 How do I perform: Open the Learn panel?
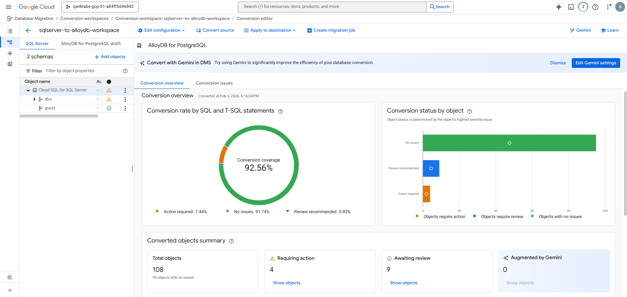610,30
